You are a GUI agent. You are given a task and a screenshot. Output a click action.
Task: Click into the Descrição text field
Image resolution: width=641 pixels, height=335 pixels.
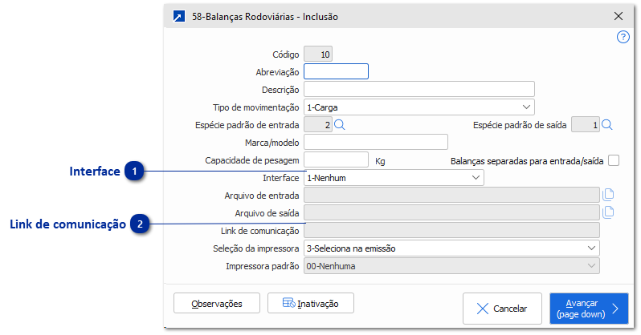pos(418,89)
